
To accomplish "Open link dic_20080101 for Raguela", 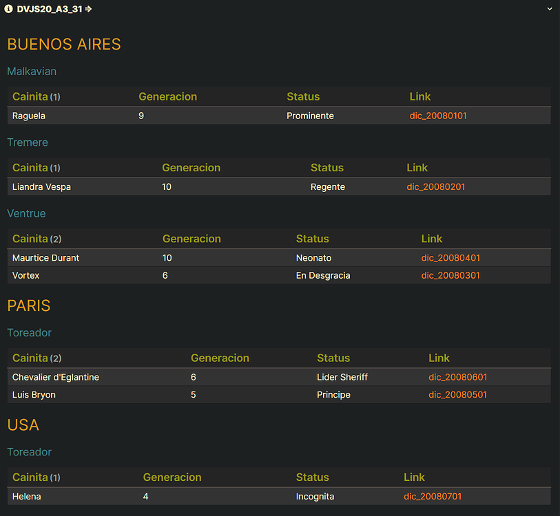I will [438, 116].
